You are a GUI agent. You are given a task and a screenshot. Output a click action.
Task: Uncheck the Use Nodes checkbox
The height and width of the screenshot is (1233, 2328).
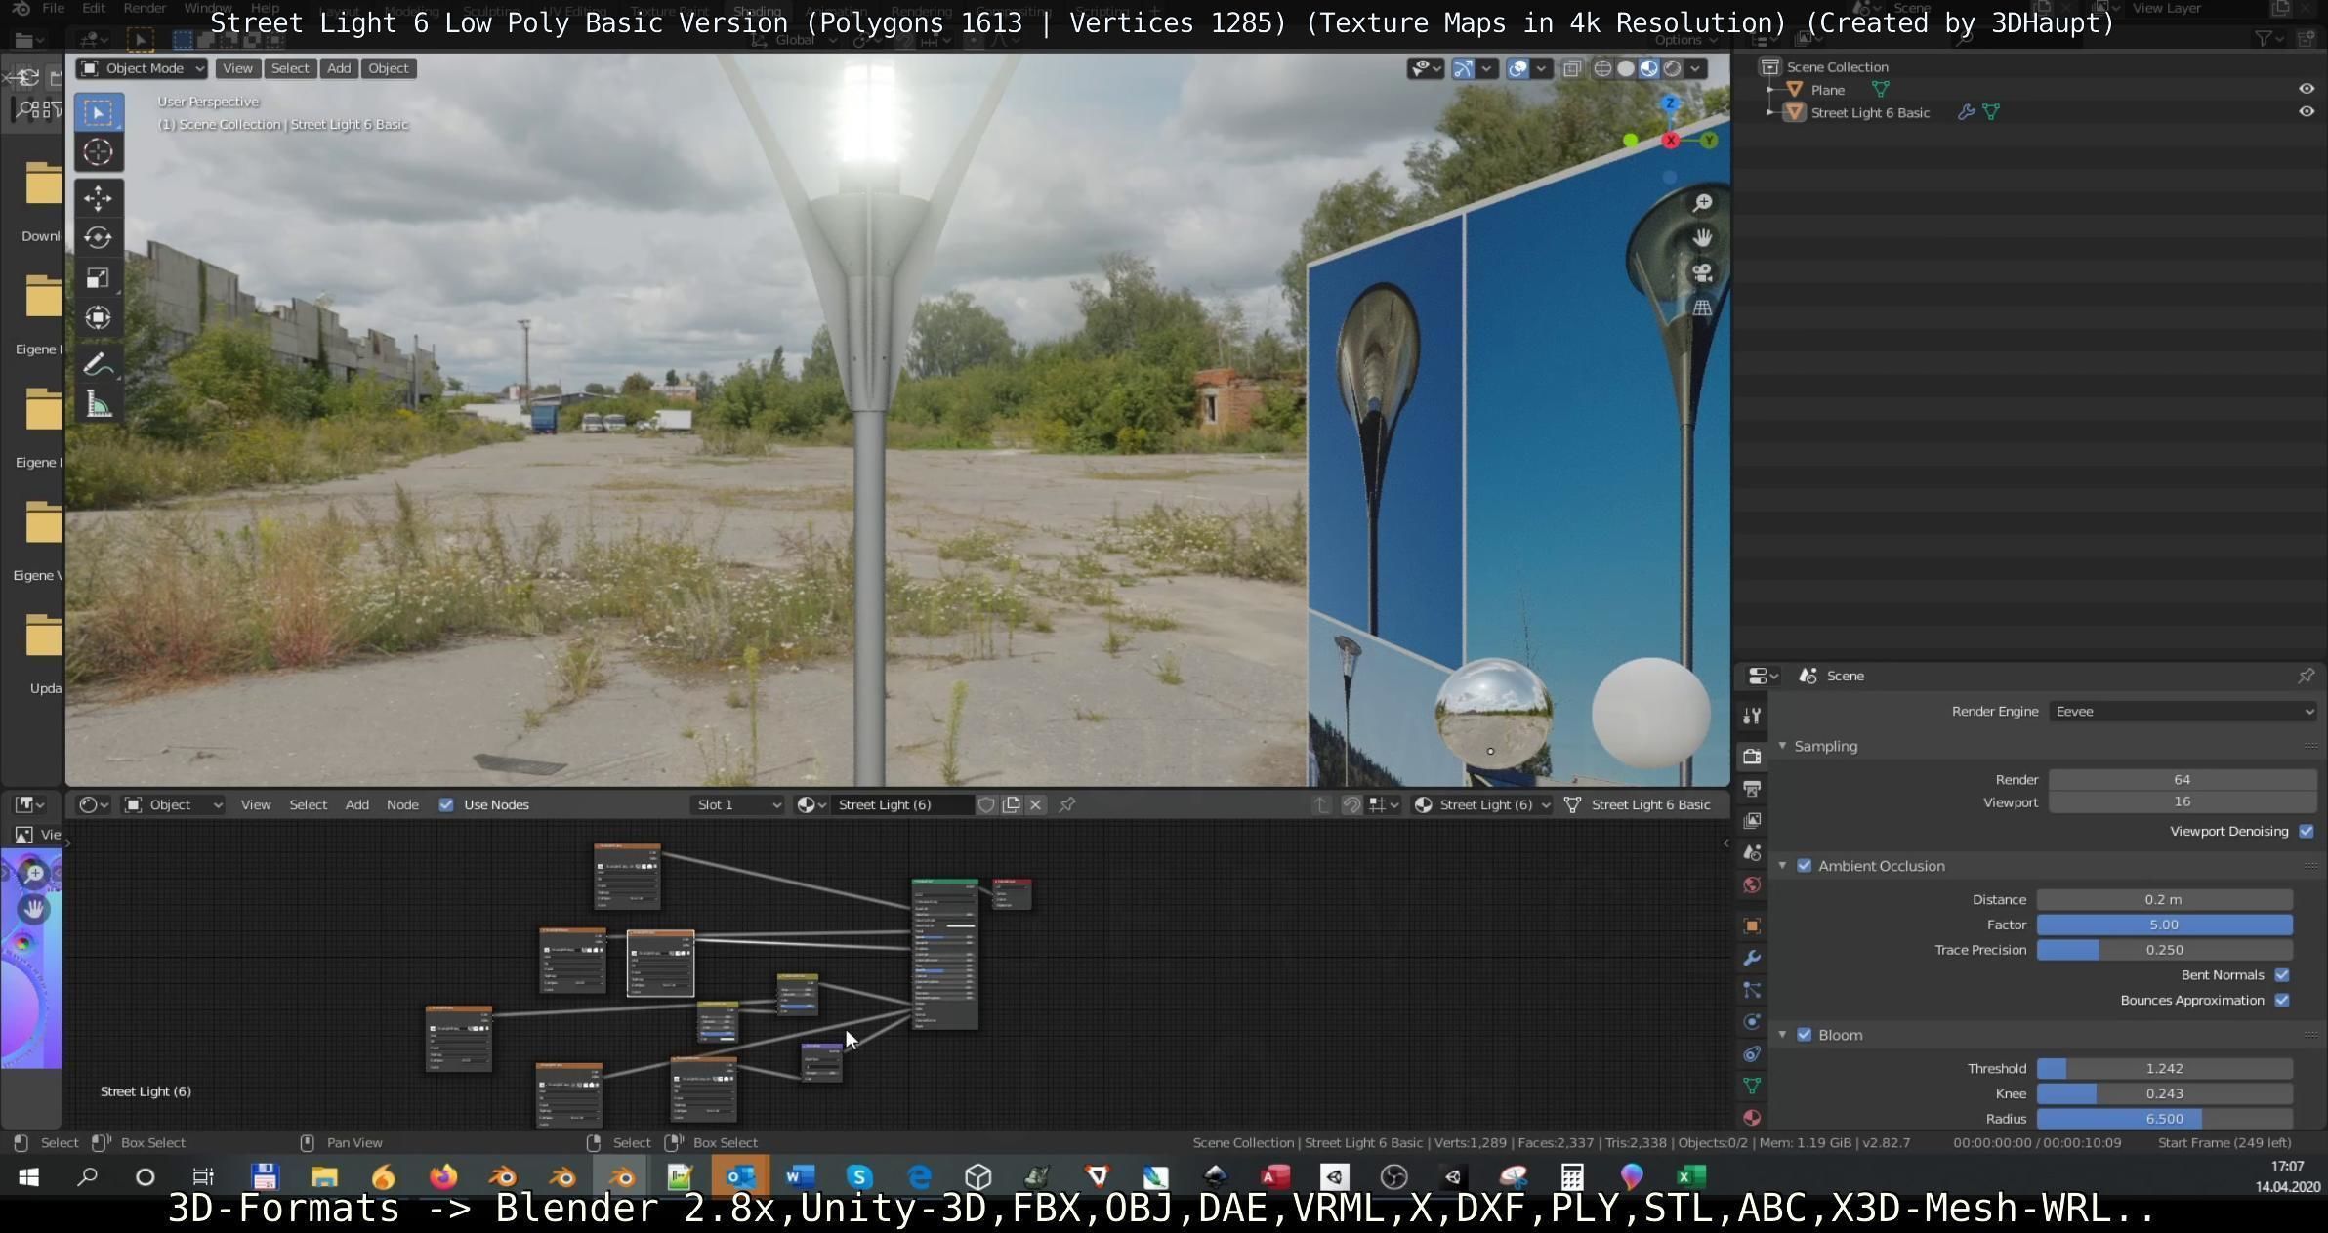tap(446, 804)
